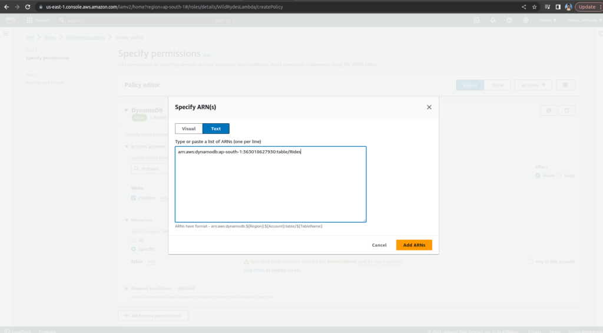Open the WildRydesLambda breadcrumb link
Screen dimensions: 603x333
click(x=85, y=37)
